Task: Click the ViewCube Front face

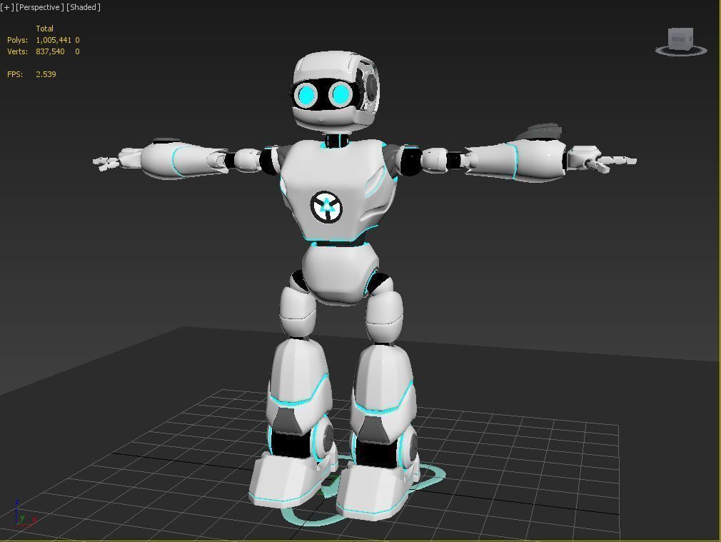Action: pyautogui.click(x=678, y=39)
